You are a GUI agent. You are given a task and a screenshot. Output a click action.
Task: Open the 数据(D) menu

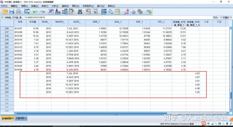35,6
